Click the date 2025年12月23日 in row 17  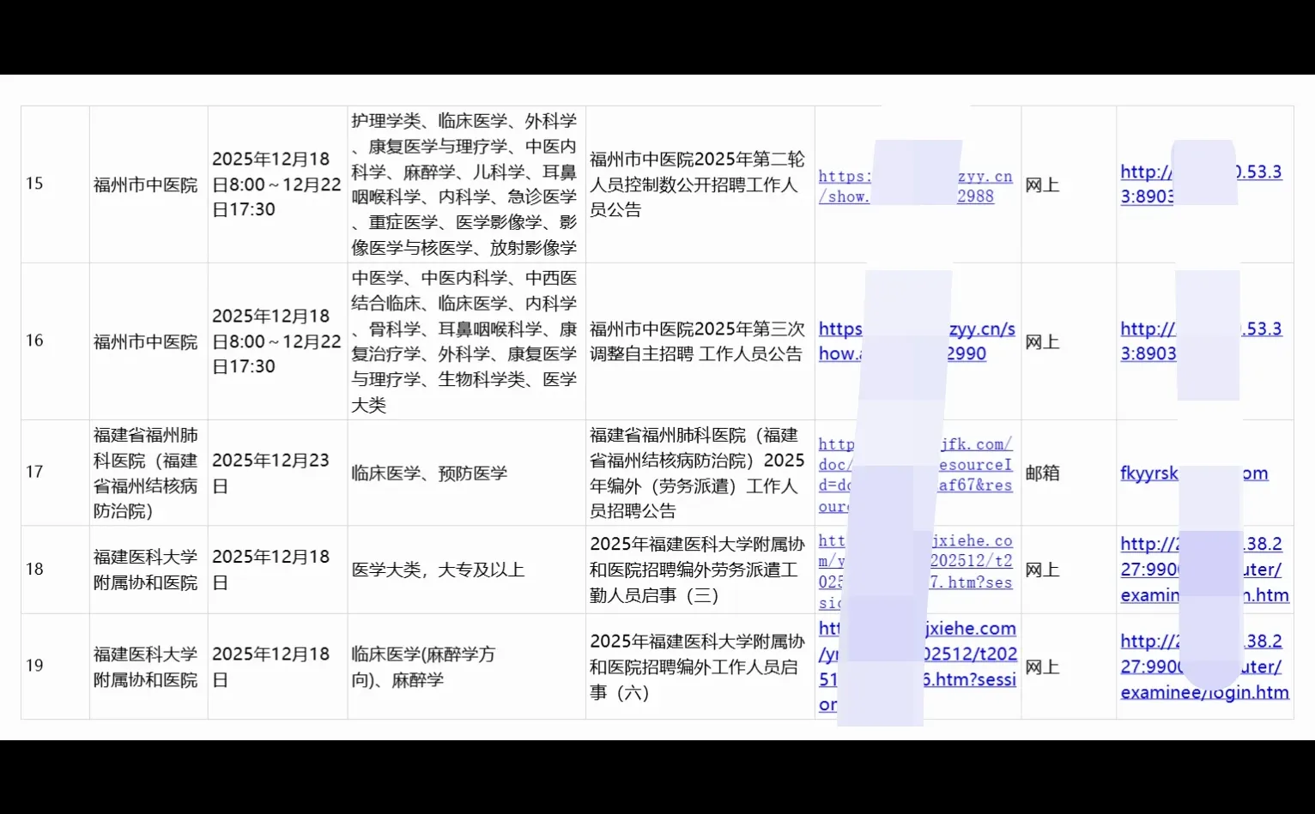(x=276, y=473)
